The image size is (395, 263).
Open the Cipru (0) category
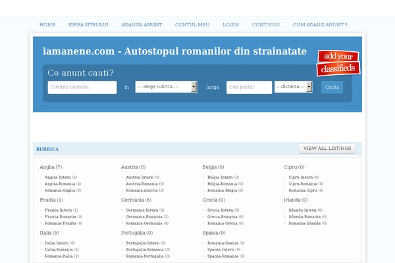pyautogui.click(x=294, y=167)
